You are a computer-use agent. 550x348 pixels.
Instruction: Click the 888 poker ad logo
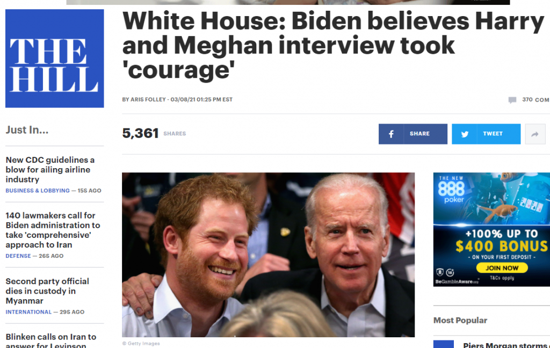click(x=451, y=190)
